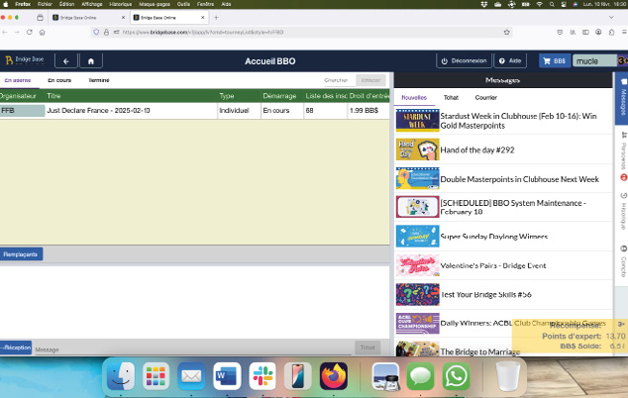Select the Courrier messages tab
Image resolution: width=628 pixels, height=398 pixels.
point(485,98)
